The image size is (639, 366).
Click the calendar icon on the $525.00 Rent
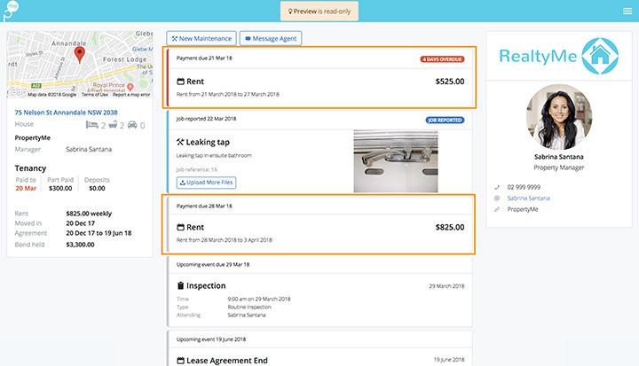point(180,82)
